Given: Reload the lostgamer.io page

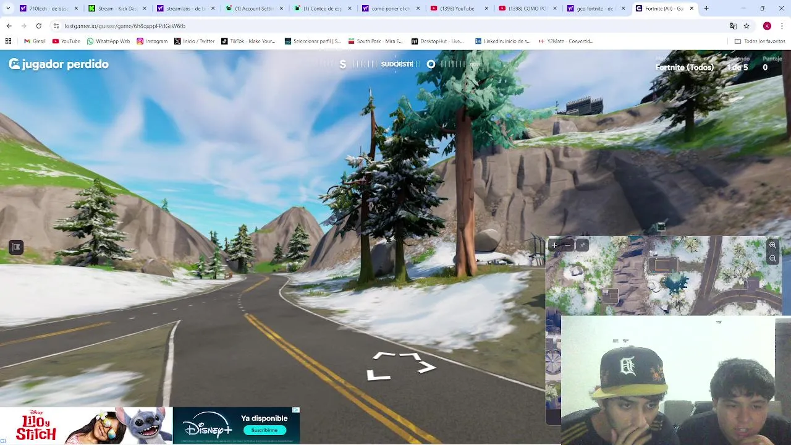Looking at the screenshot, I should click(x=38, y=26).
